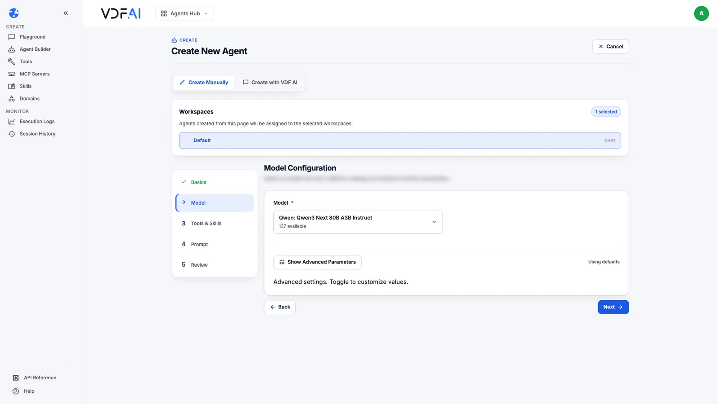This screenshot has height=404, width=718.
Task: Click the X icon in the Cancel button
Action: click(x=601, y=47)
